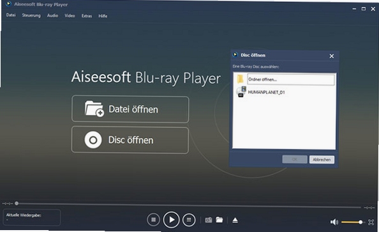The height and width of the screenshot is (232, 379).
Task: Click the disabled OK button
Action: tap(295, 159)
